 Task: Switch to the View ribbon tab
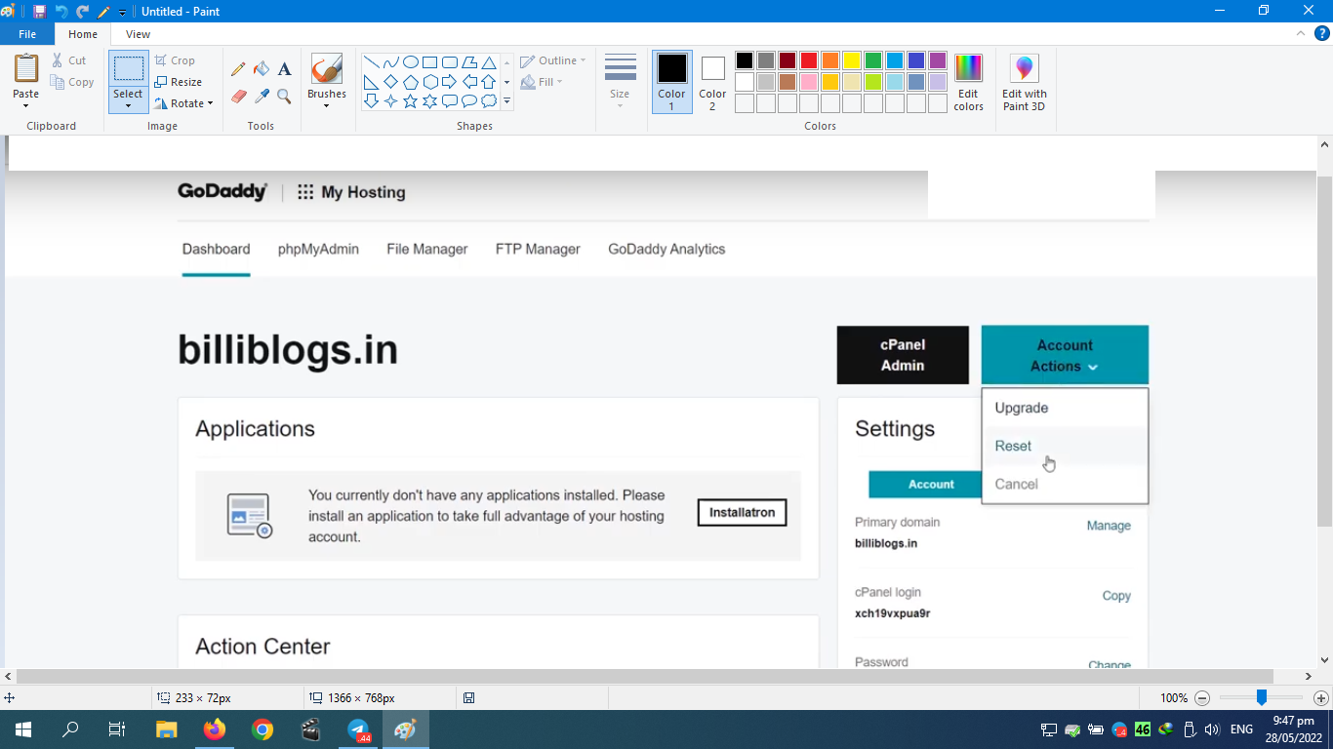pyautogui.click(x=138, y=34)
